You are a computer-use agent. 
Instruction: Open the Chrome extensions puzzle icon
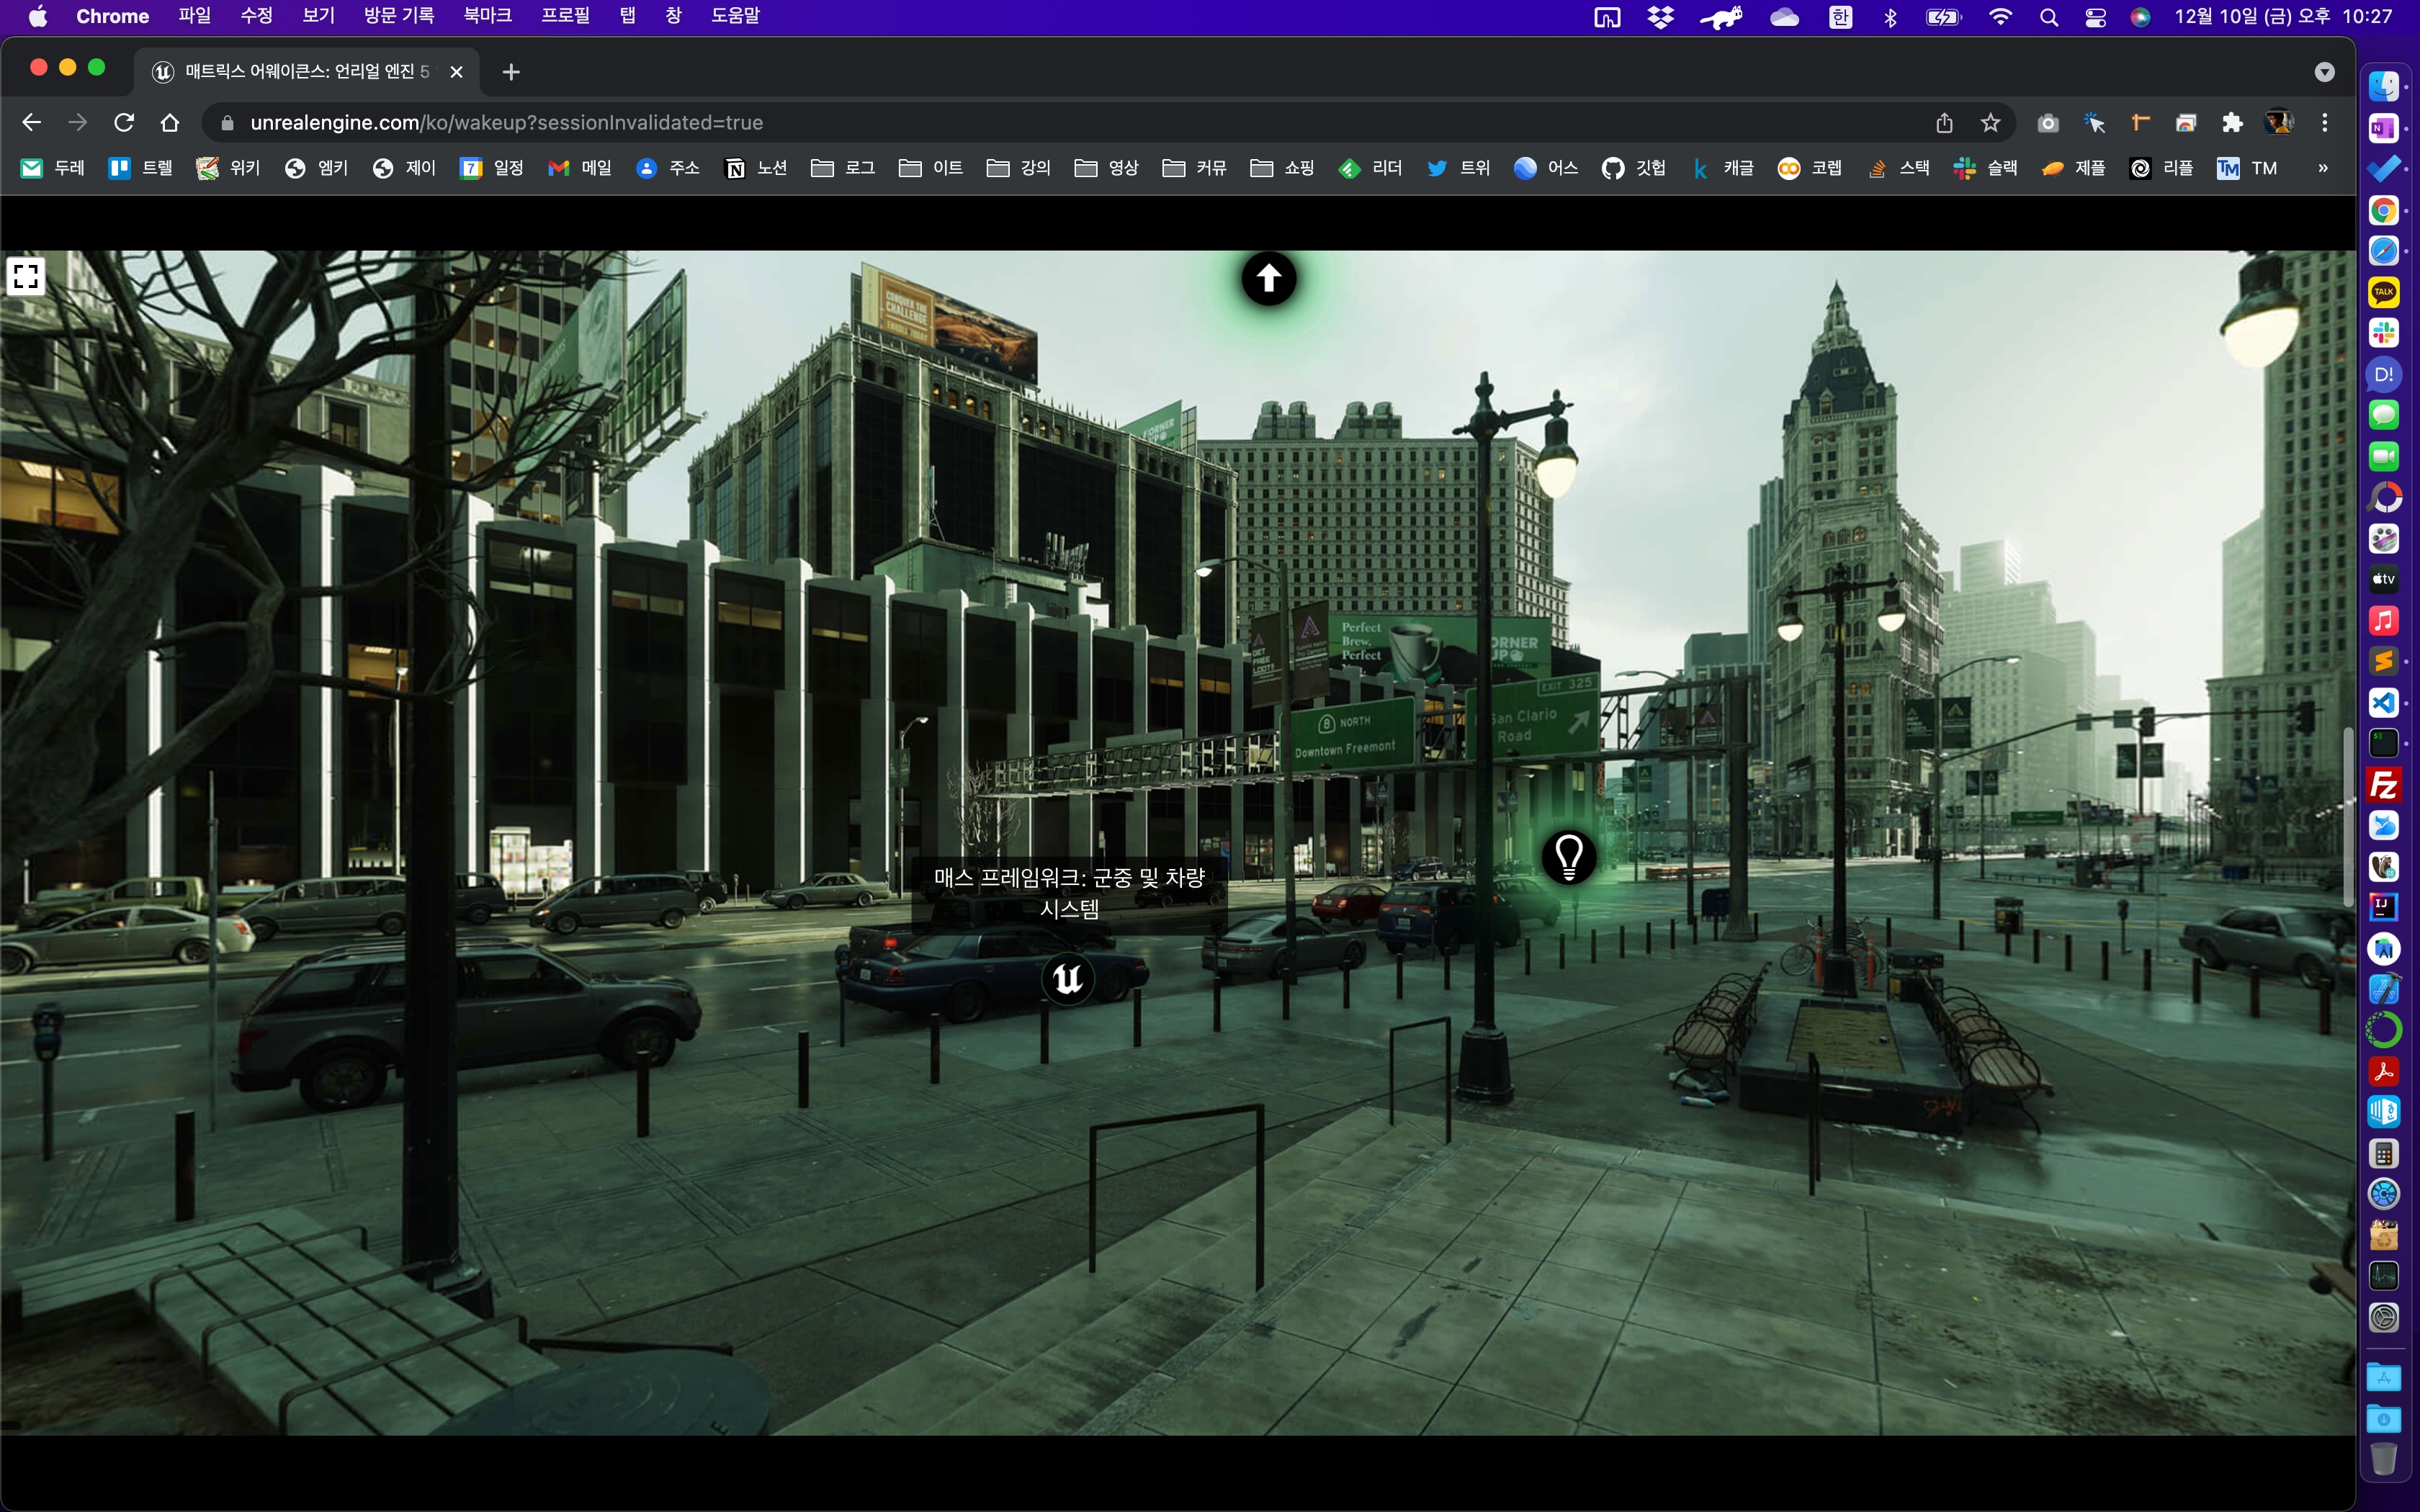coord(2232,122)
